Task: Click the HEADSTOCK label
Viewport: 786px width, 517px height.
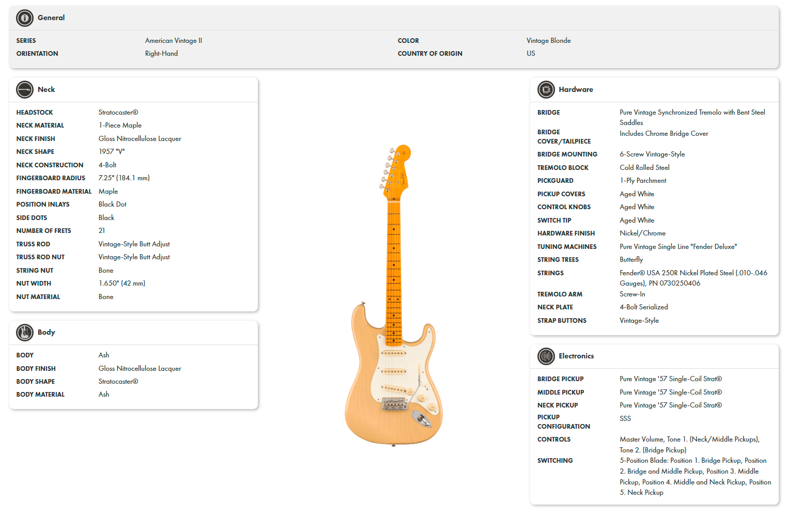Action: 35,113
